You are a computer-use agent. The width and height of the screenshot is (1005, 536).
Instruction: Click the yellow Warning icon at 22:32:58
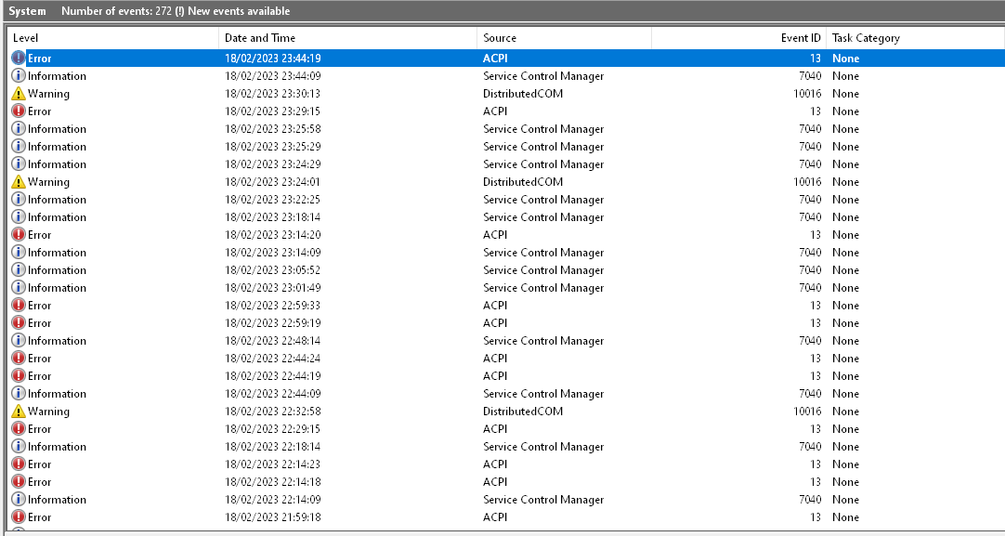tap(19, 412)
